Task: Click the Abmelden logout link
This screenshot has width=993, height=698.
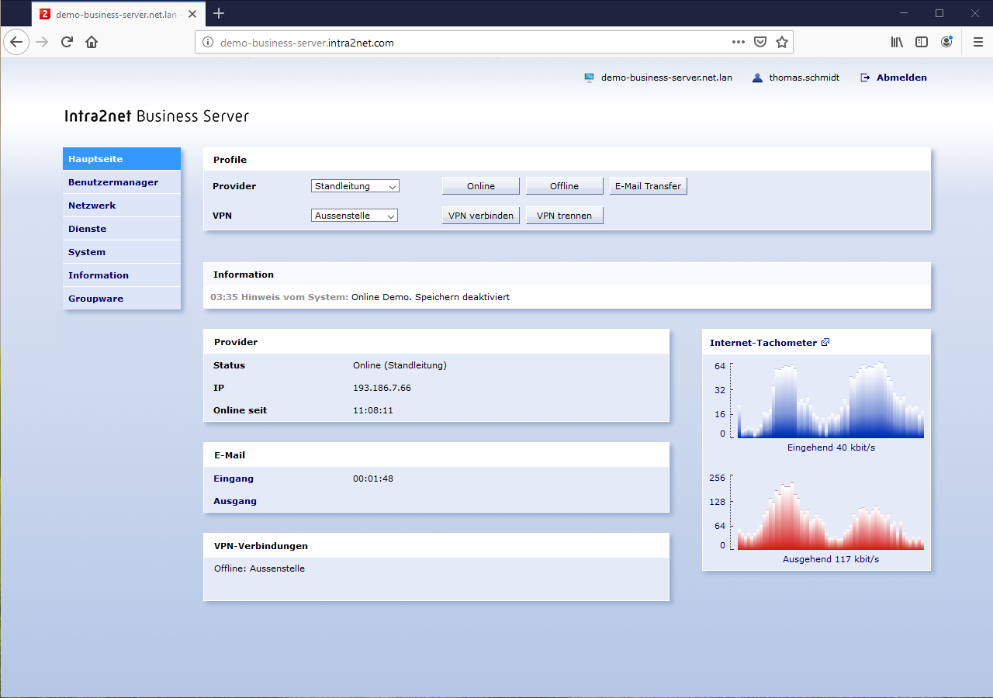Action: (901, 78)
